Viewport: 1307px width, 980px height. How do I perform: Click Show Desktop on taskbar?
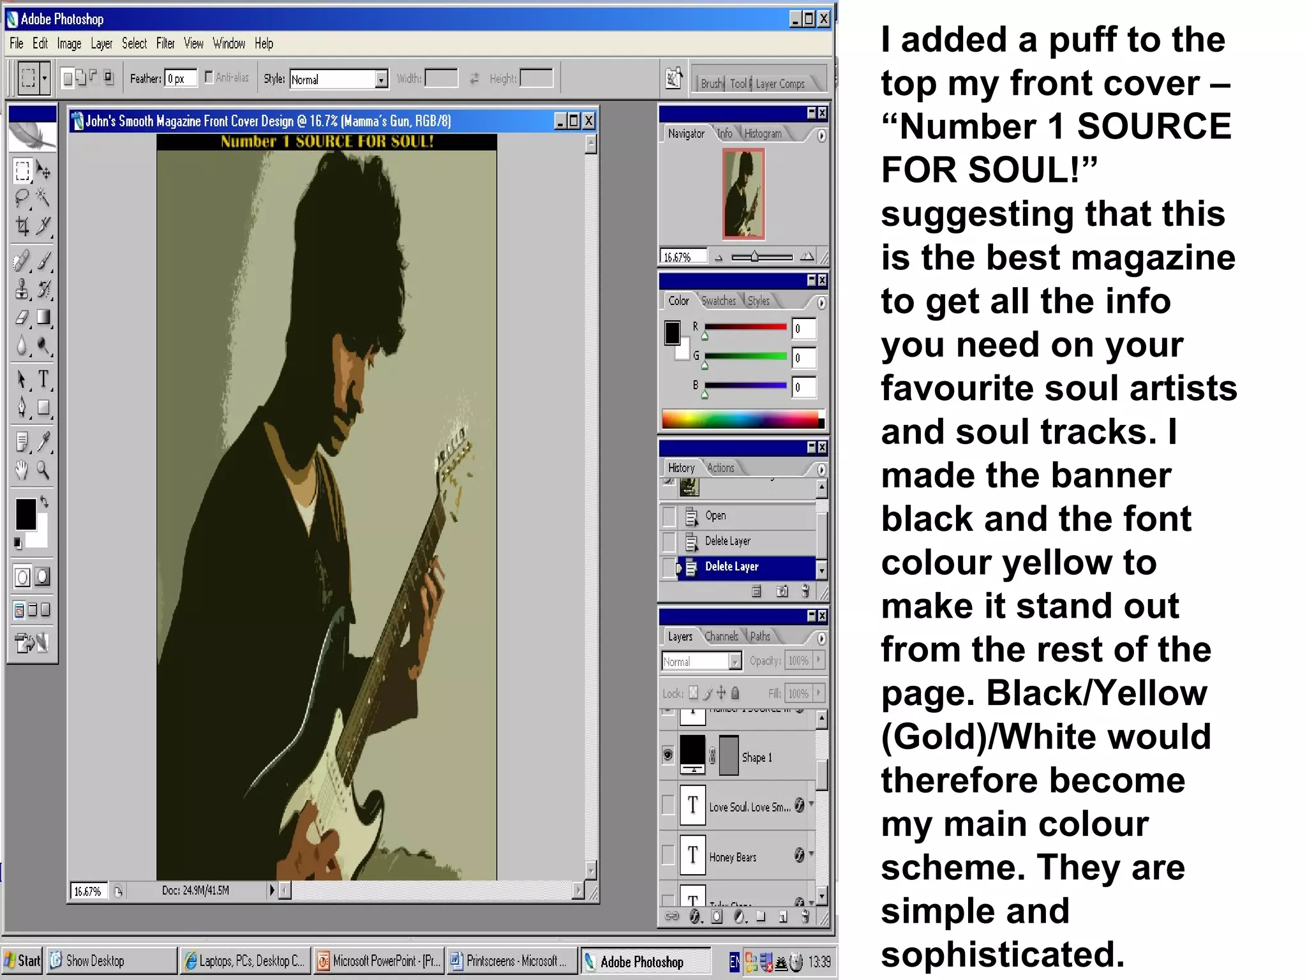112,960
